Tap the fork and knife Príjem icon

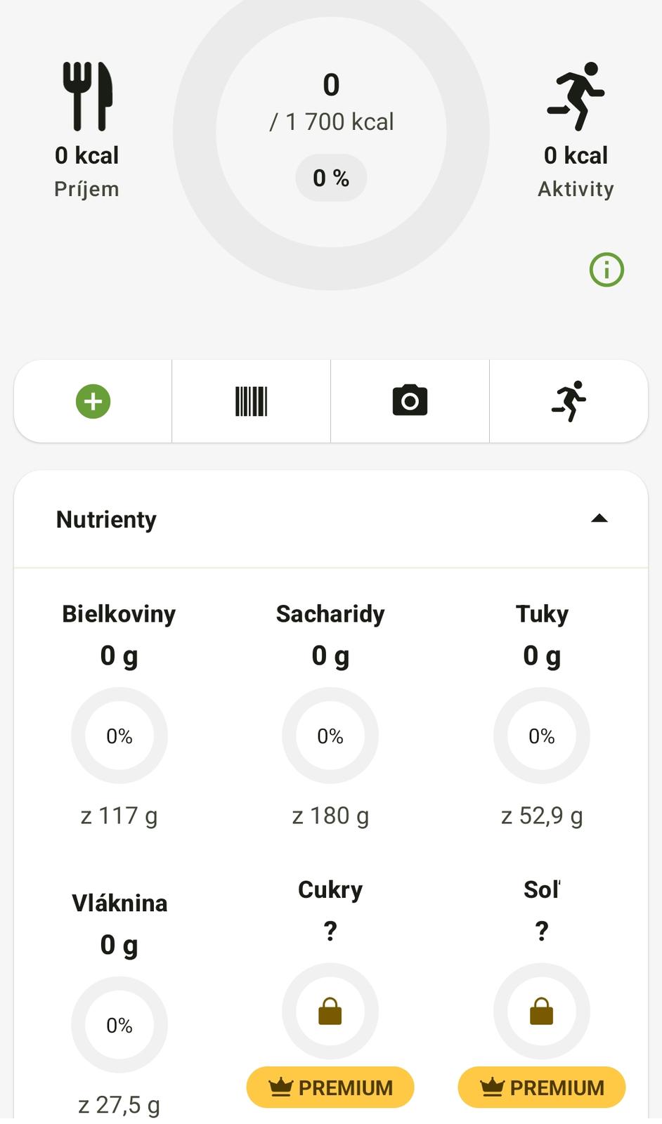click(x=87, y=96)
